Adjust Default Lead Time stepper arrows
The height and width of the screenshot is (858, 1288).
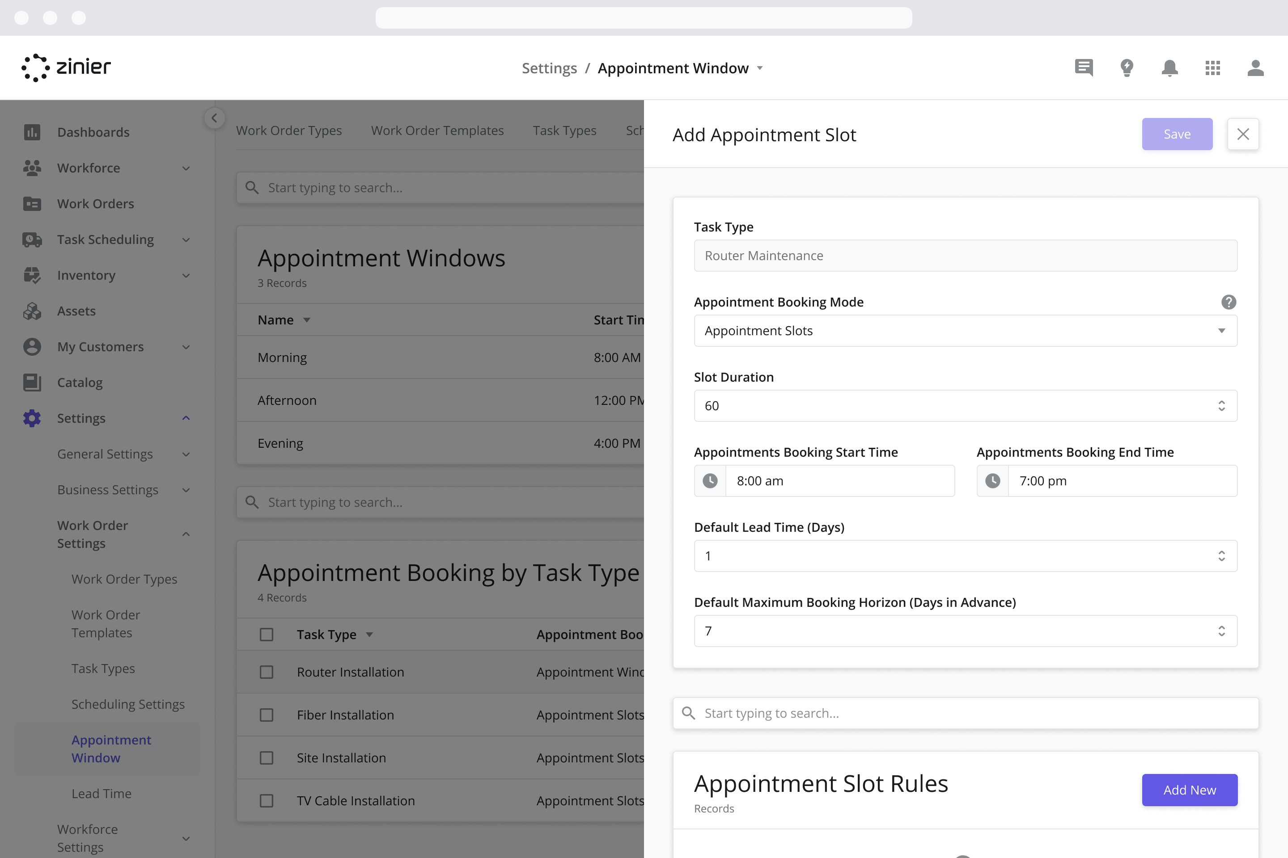pos(1221,556)
